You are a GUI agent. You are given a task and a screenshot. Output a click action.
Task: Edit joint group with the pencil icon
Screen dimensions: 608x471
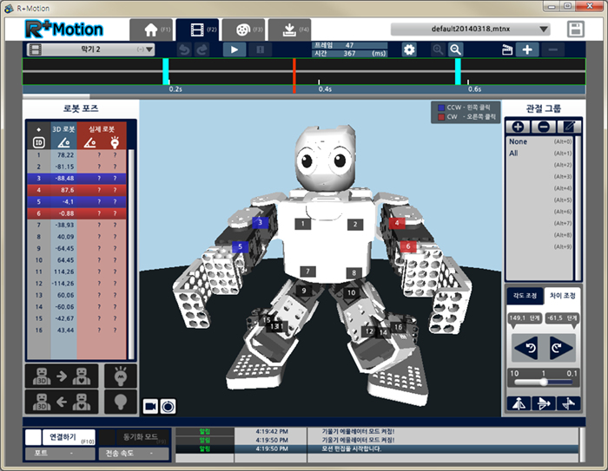coord(570,126)
